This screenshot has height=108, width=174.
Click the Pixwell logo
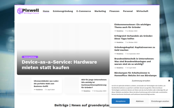tap(28, 11)
